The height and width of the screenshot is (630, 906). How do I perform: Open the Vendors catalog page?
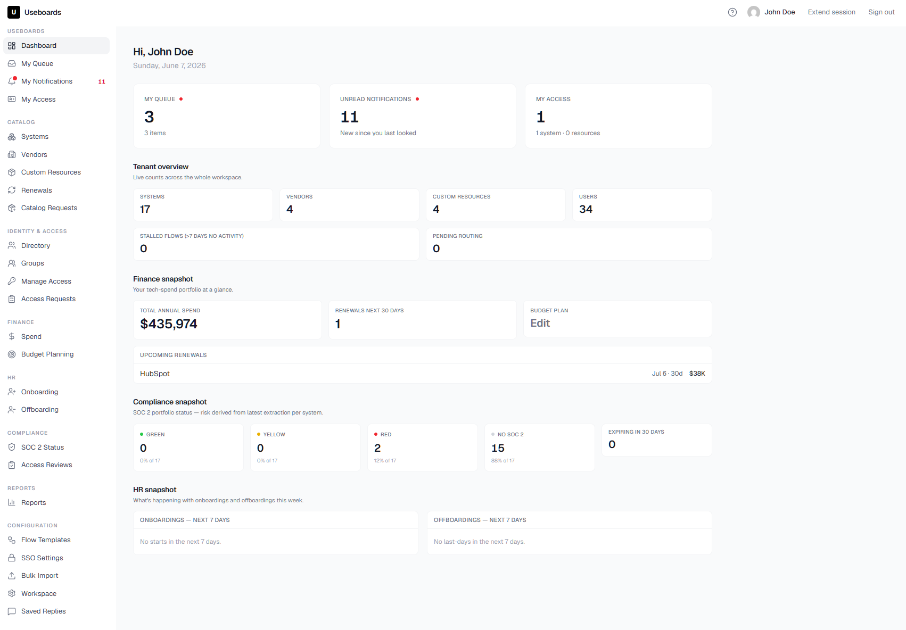[x=56, y=155]
